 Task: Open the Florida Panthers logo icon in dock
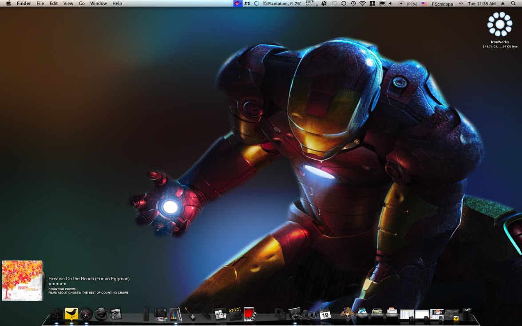[x=347, y=314]
